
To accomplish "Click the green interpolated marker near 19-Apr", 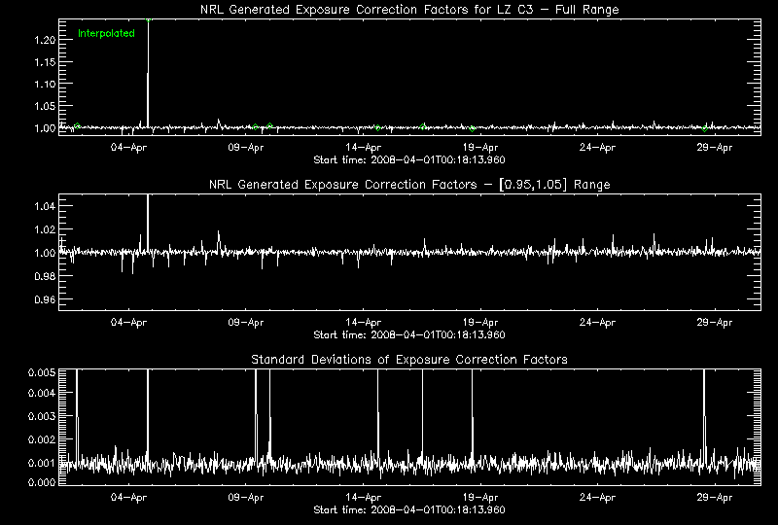I will click(x=472, y=128).
